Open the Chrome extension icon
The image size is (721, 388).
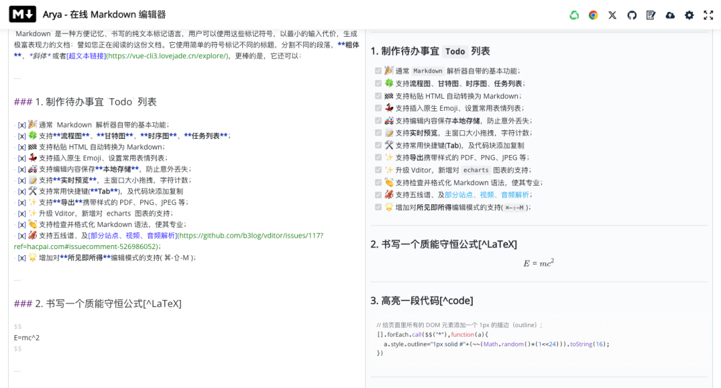click(593, 15)
